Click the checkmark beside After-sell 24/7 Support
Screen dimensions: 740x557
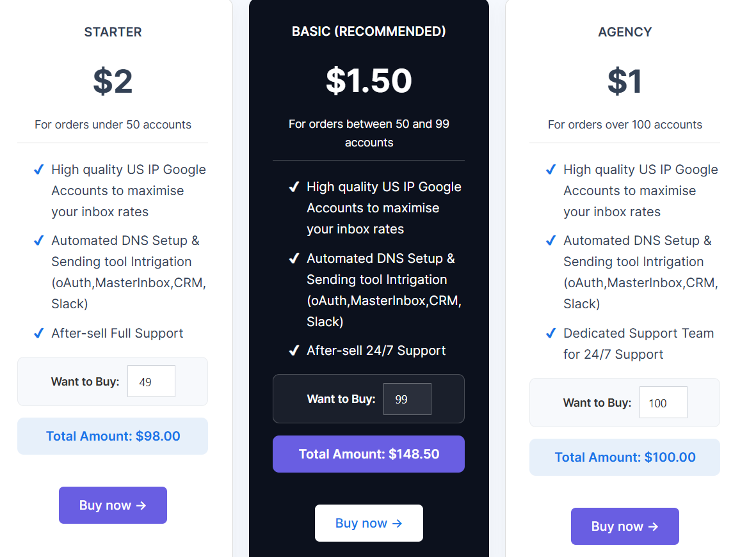coord(294,350)
